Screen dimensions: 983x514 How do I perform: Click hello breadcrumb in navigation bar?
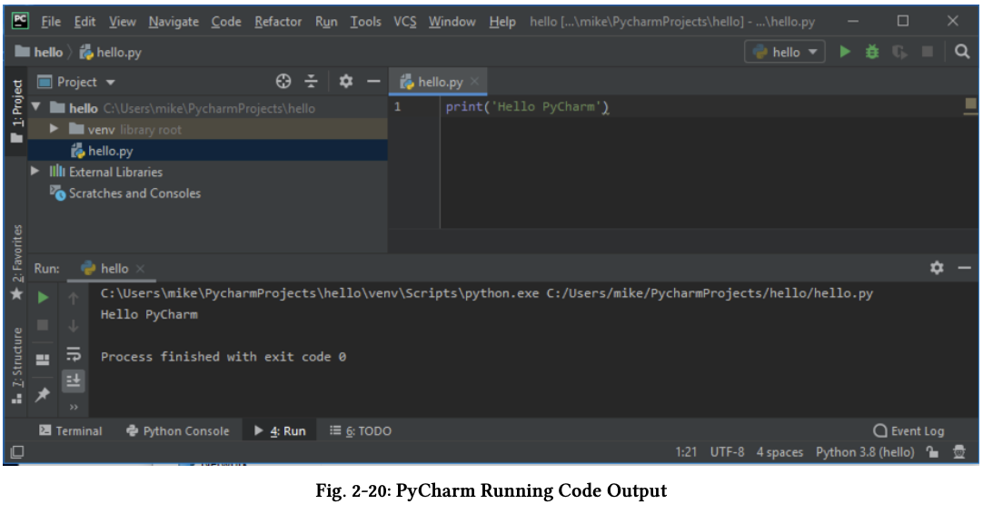[39, 52]
